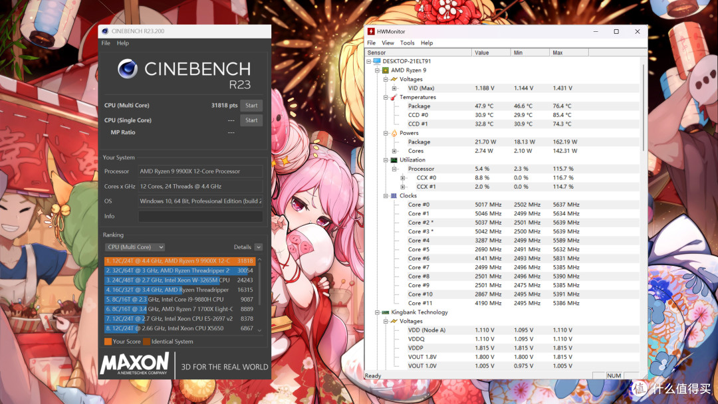This screenshot has height=404, width=718.
Task: Click the MAXON logo in Cinebench
Action: click(x=134, y=364)
